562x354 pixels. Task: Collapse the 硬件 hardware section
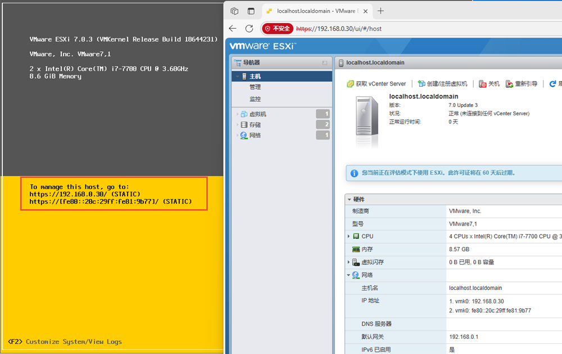click(350, 199)
